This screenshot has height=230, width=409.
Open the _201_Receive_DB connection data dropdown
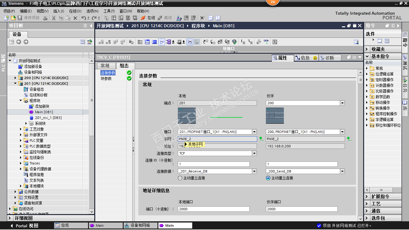click(254, 171)
